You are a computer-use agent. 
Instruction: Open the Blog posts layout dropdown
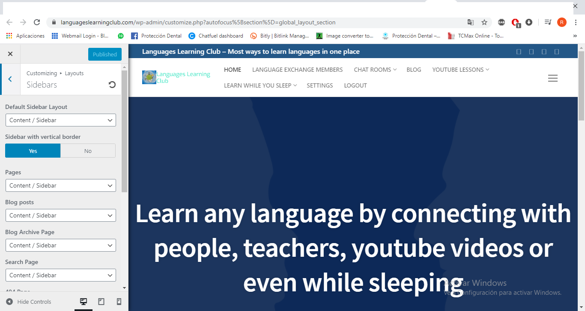(x=61, y=215)
